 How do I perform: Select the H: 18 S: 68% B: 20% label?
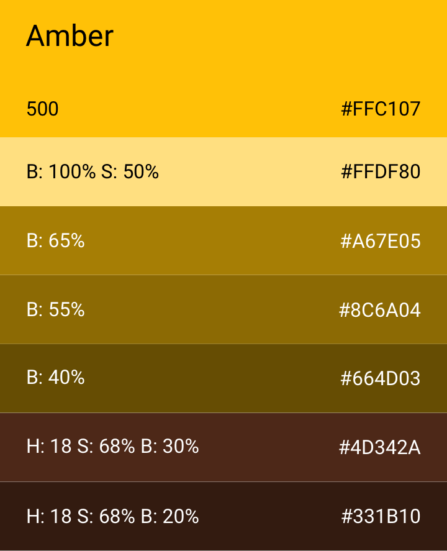(112, 516)
